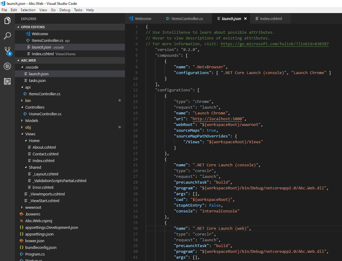Switch to the Index.cshtml editor tab

(x=271, y=19)
